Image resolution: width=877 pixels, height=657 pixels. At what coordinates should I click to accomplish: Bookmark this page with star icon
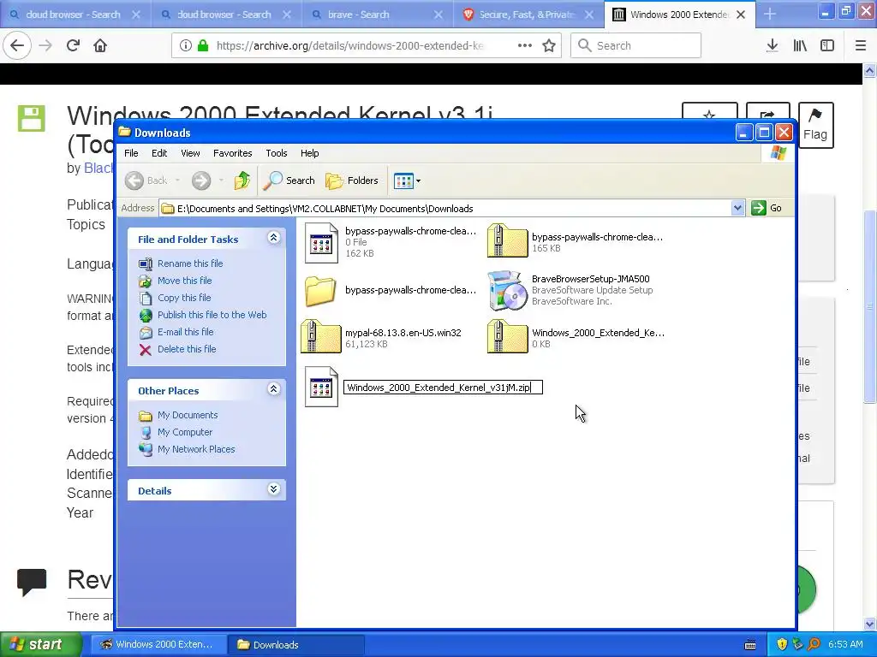pos(549,45)
